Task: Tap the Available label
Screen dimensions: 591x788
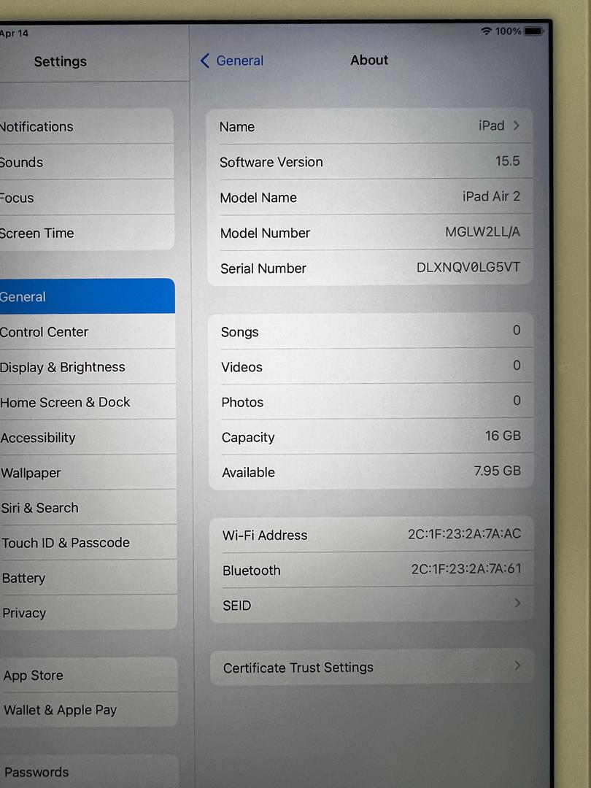Action: coord(248,472)
